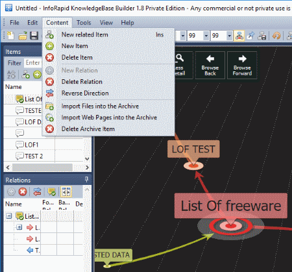
Task: Click the Save floppy disk icon
Action: point(34,36)
